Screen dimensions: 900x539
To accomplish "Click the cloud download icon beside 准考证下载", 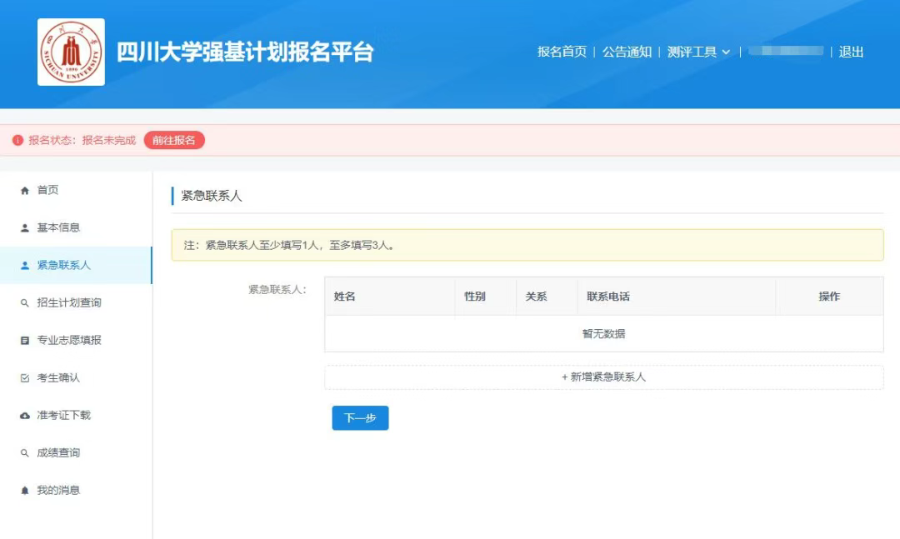I will (x=24, y=416).
